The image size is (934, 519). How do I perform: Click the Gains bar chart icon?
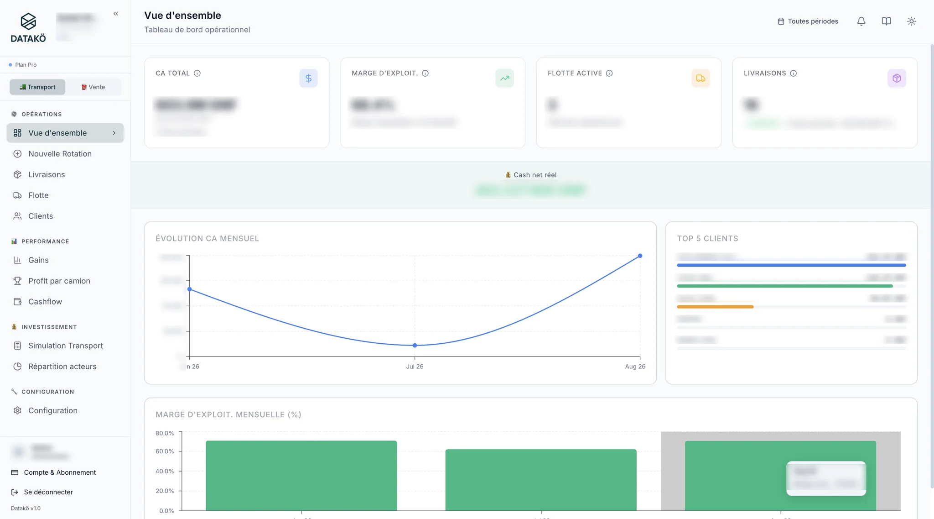[x=17, y=260]
